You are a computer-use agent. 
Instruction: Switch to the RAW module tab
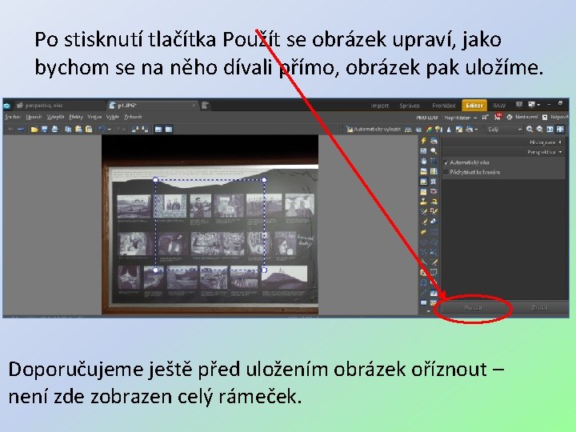pyautogui.click(x=499, y=106)
